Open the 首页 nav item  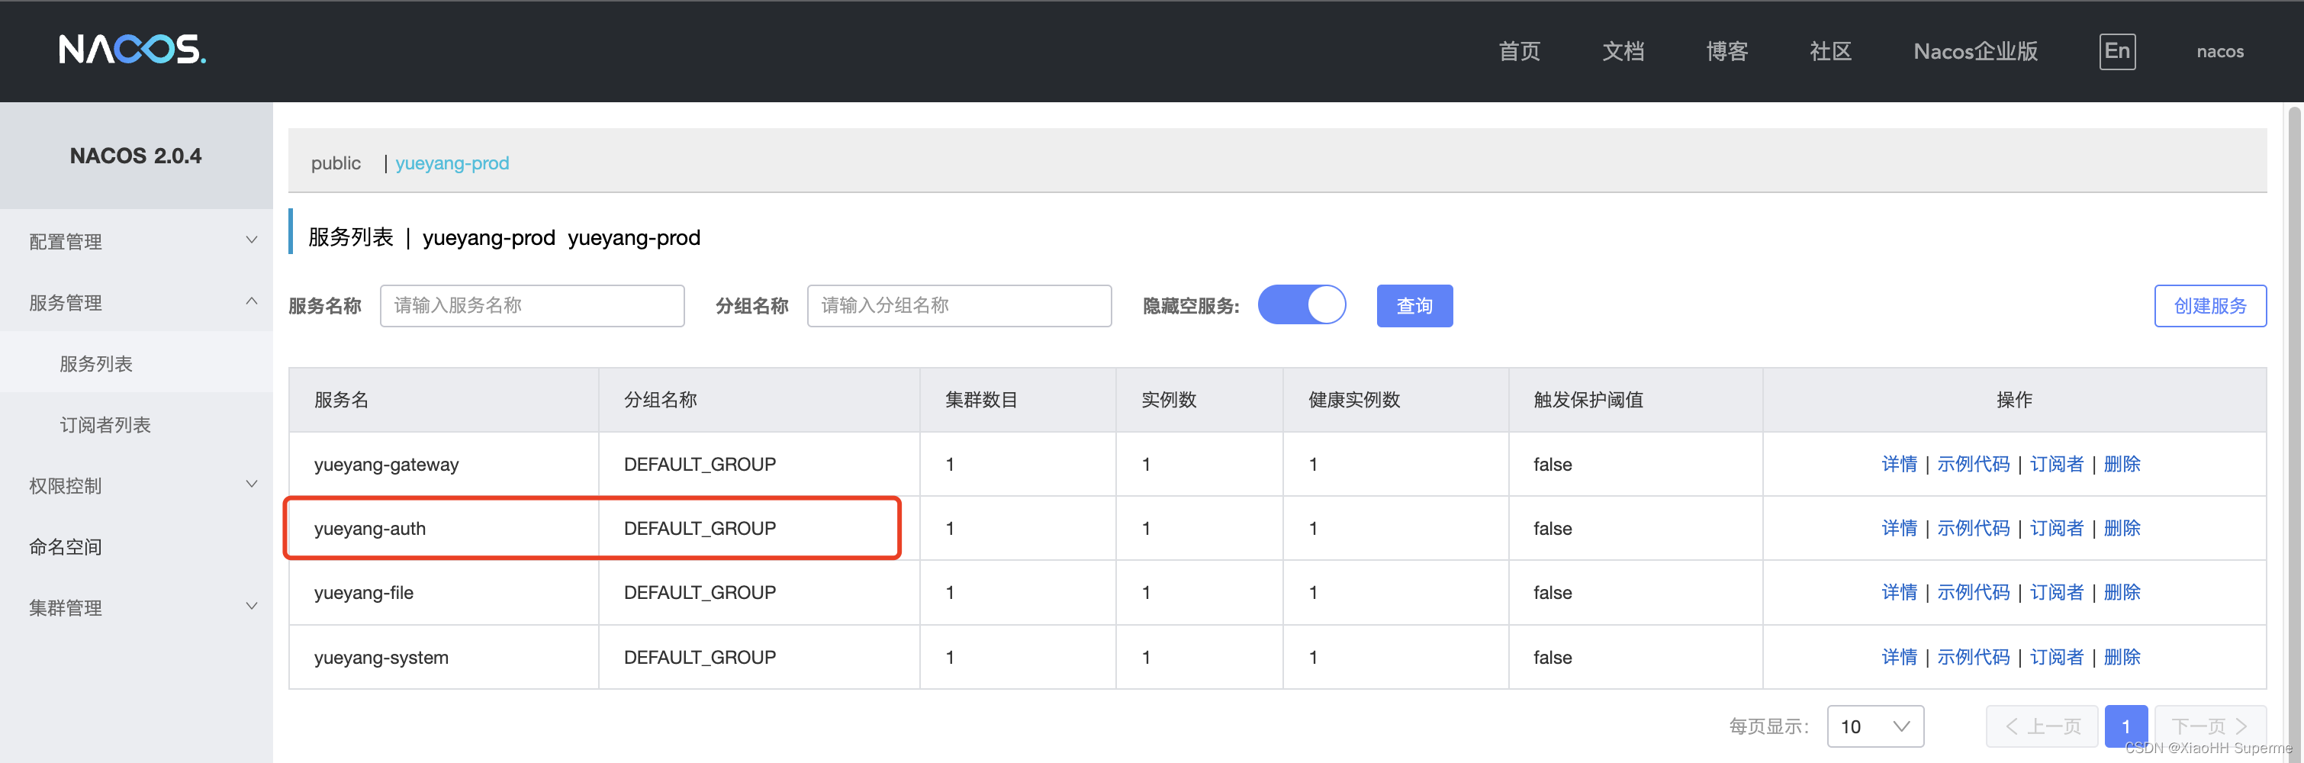click(x=1520, y=51)
